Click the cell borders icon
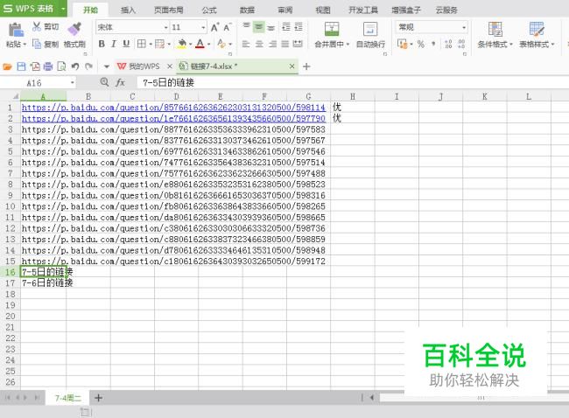The height and width of the screenshot is (418, 569). tap(141, 44)
